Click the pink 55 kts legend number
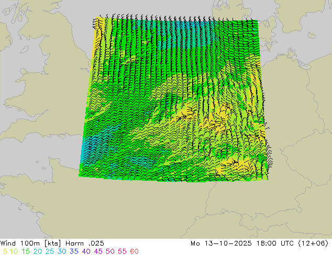Screen dimensions: 332x256 pyautogui.click(x=122, y=251)
